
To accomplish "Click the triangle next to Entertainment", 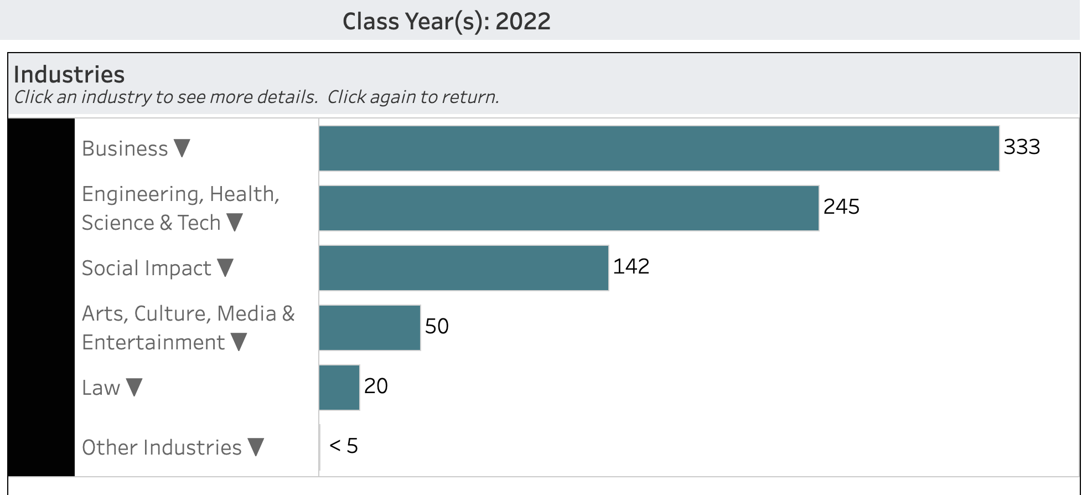I will pyautogui.click(x=239, y=342).
